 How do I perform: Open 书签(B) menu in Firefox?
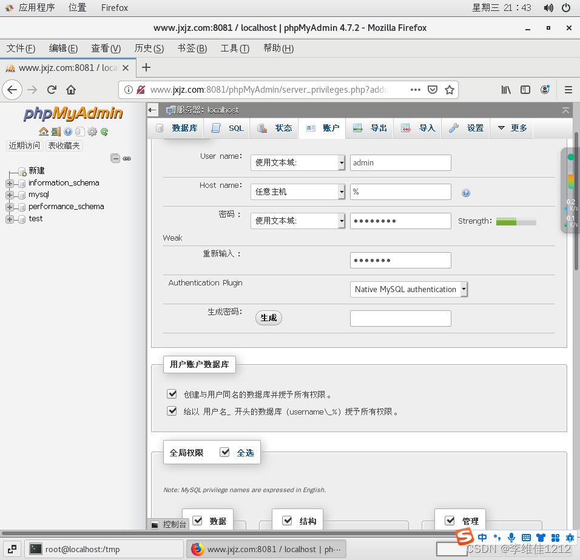tap(192, 48)
